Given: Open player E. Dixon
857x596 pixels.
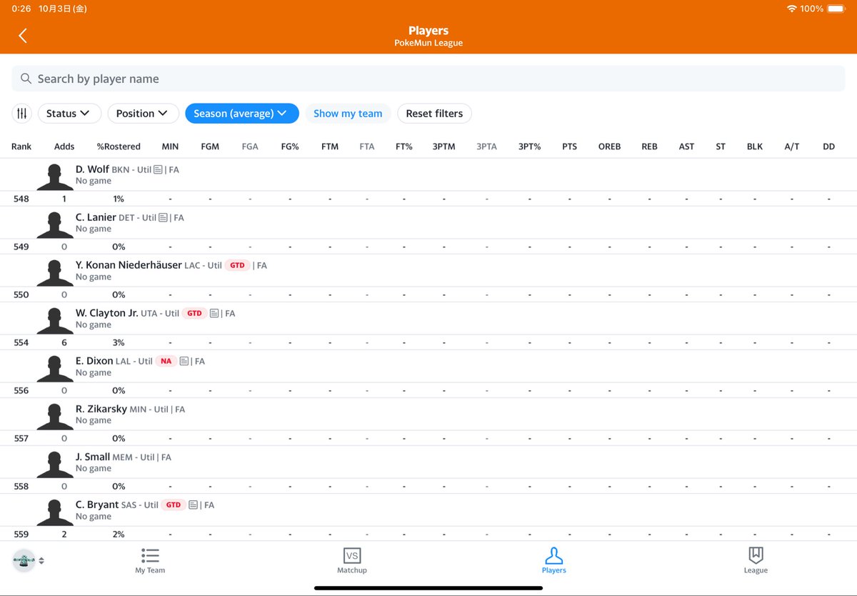Looking at the screenshot, I should click(94, 361).
